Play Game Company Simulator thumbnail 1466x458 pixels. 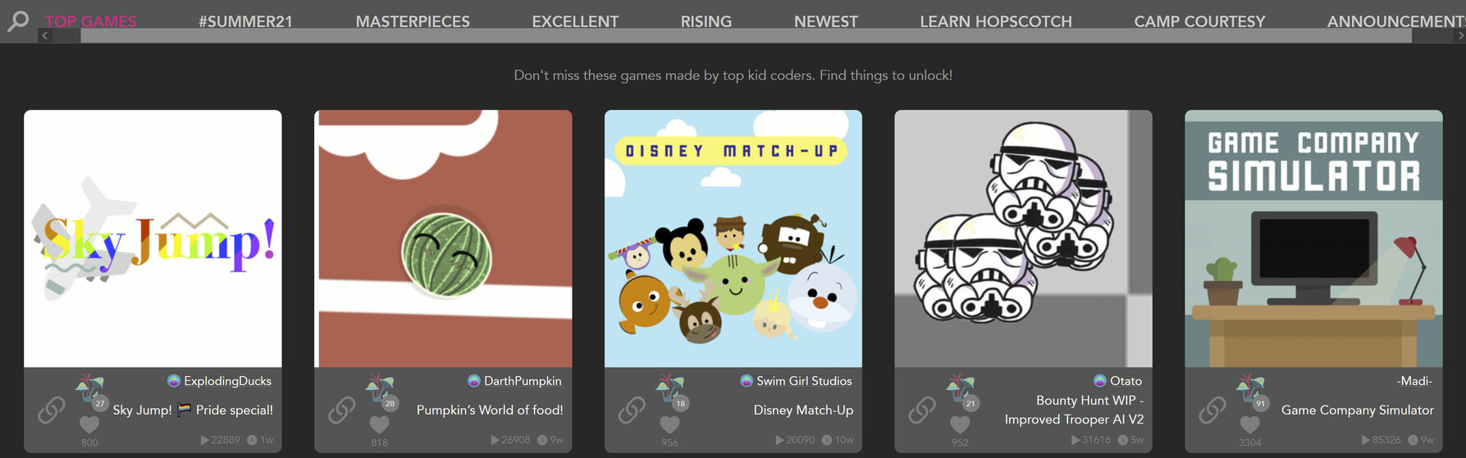coord(1313,238)
